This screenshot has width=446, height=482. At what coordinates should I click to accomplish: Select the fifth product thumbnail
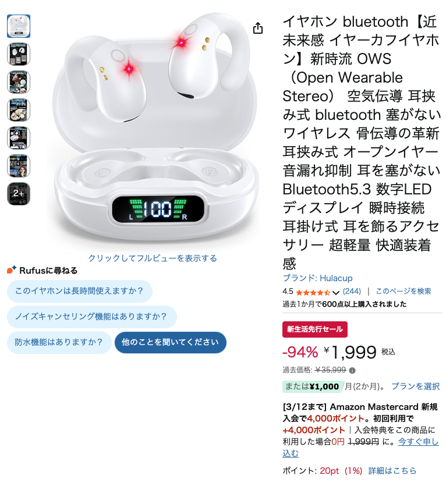pos(19,138)
